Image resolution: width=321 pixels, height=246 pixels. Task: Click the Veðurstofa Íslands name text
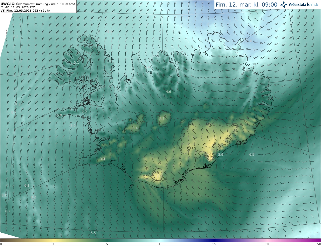coord(303,5)
